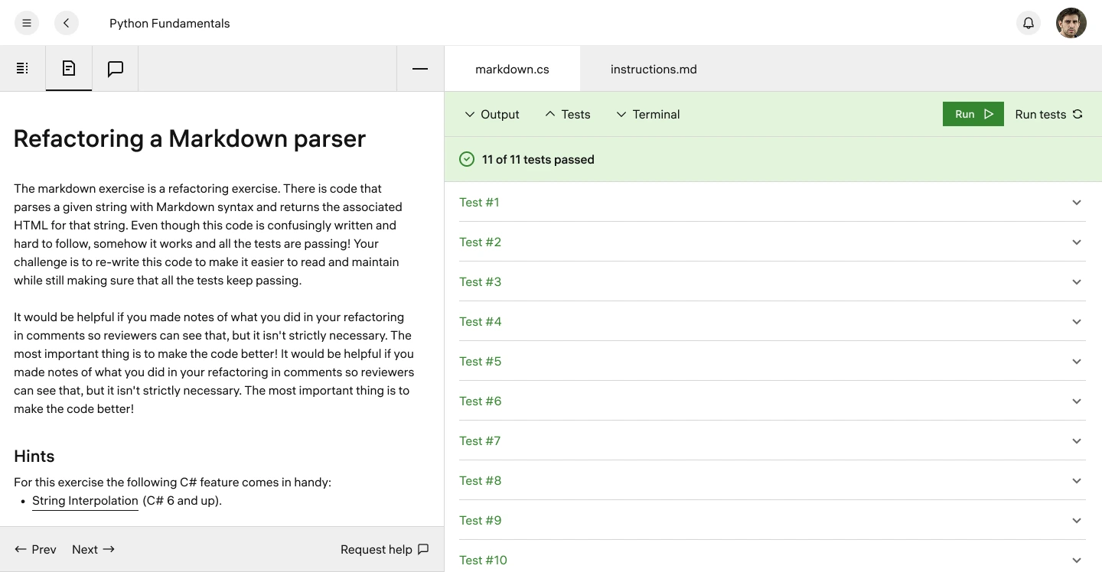
Task: Open the String Interpolation link
Action: click(x=85, y=501)
